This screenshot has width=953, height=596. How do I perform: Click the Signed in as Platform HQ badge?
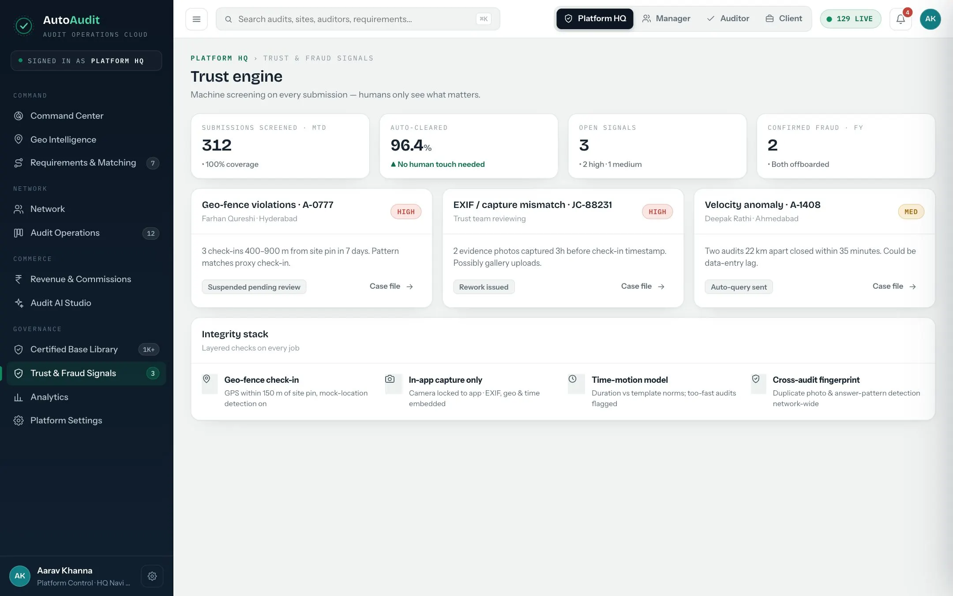86,61
